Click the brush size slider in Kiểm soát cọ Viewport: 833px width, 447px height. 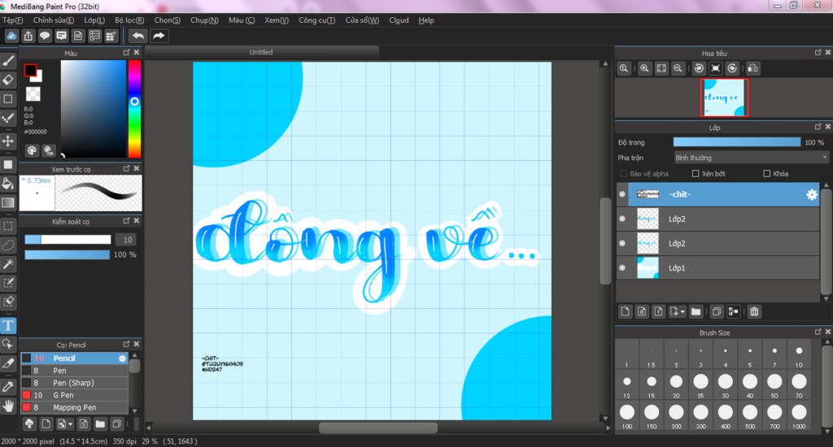(x=68, y=240)
